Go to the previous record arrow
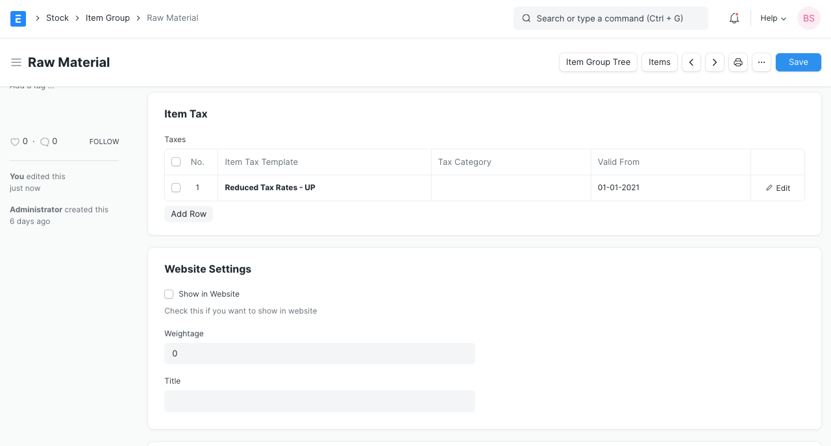Screen dimensions: 831x446 click(x=691, y=62)
